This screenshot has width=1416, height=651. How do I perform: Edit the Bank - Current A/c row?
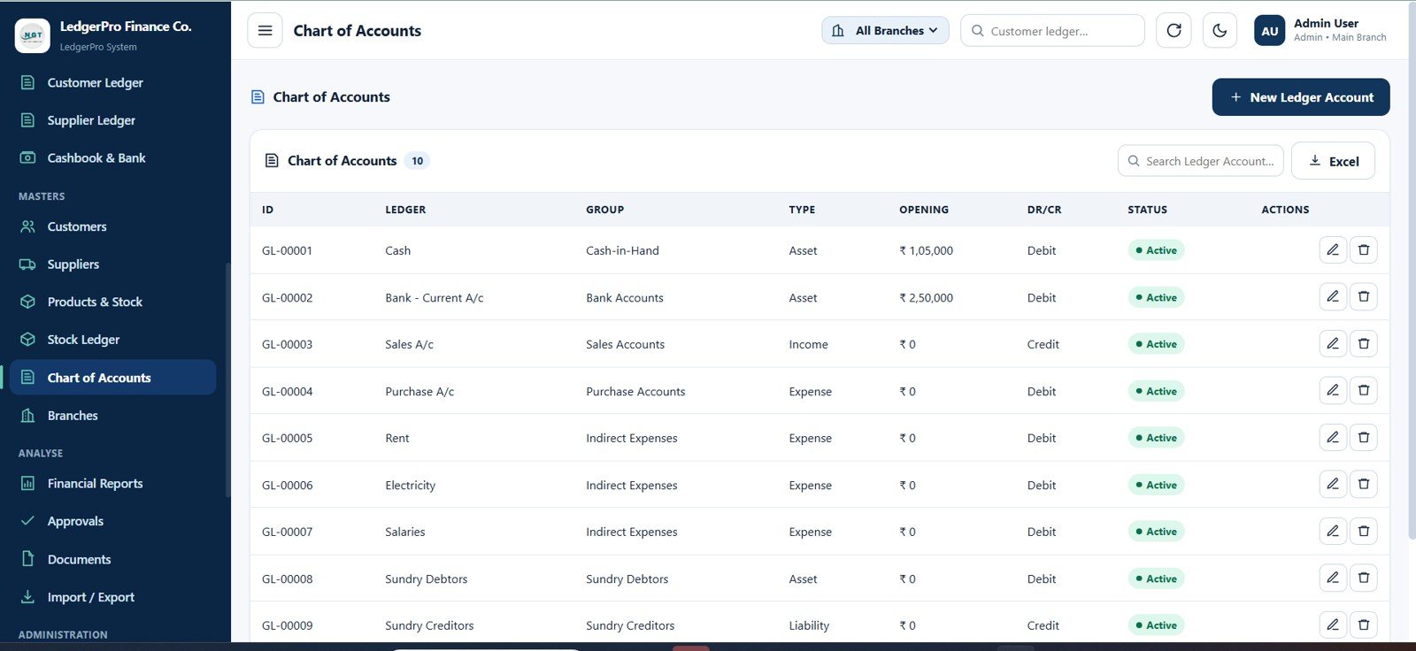coord(1333,297)
